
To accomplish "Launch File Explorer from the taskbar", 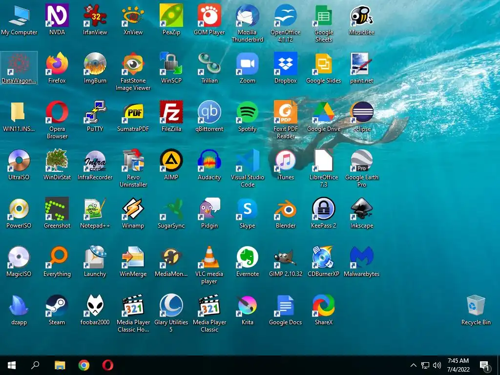I will point(60,365).
